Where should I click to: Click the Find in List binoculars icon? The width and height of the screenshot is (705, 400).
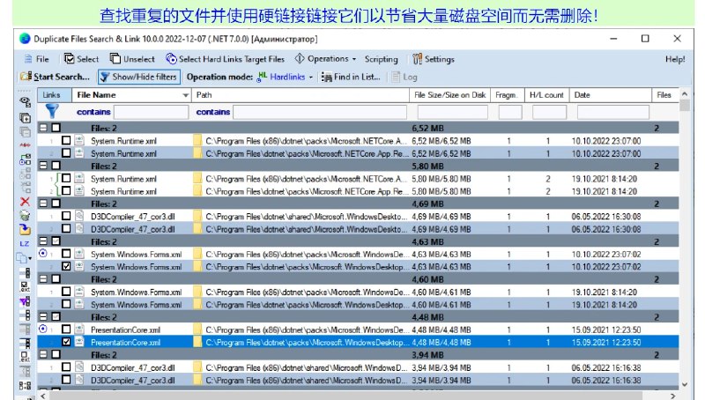tap(326, 77)
